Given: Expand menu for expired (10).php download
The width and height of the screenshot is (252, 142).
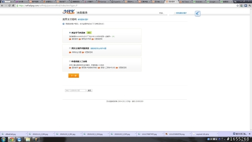Looking at the screenshot, I should click(217, 134).
